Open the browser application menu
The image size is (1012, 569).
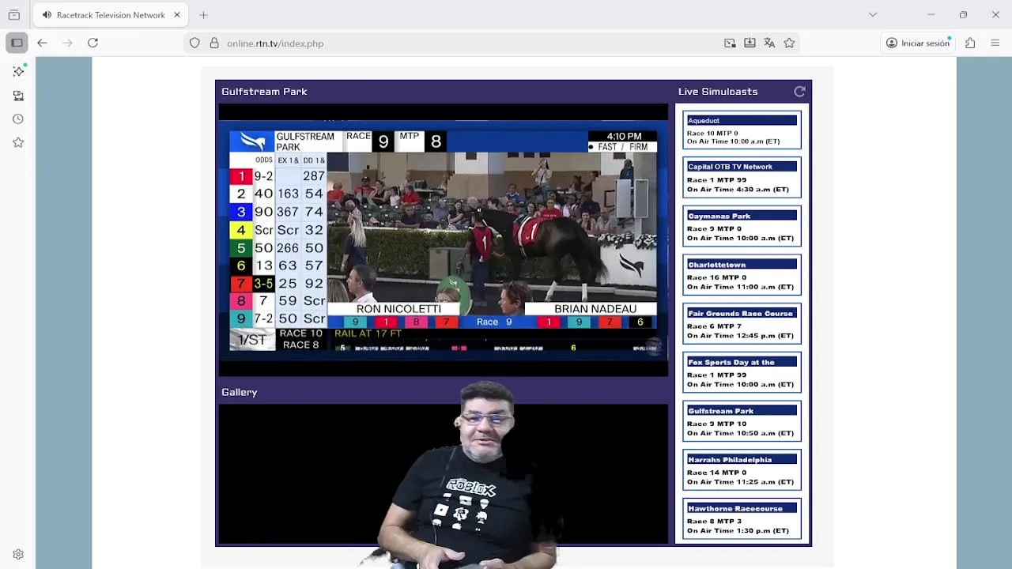click(995, 43)
